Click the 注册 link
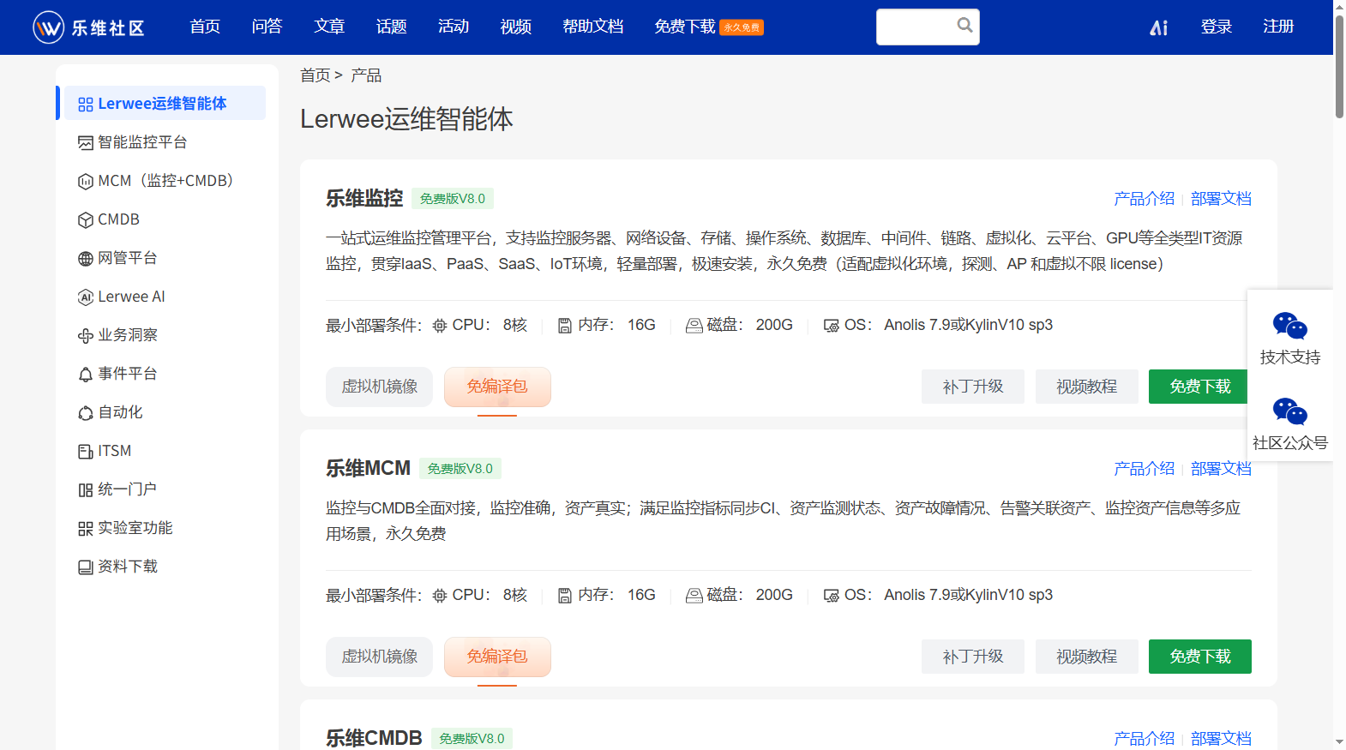Screen dimensions: 1346x750 point(1278,27)
